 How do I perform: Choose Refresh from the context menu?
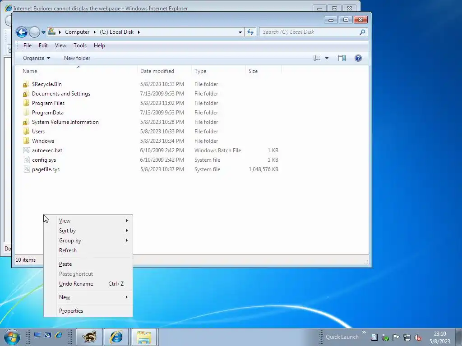click(x=88, y=250)
